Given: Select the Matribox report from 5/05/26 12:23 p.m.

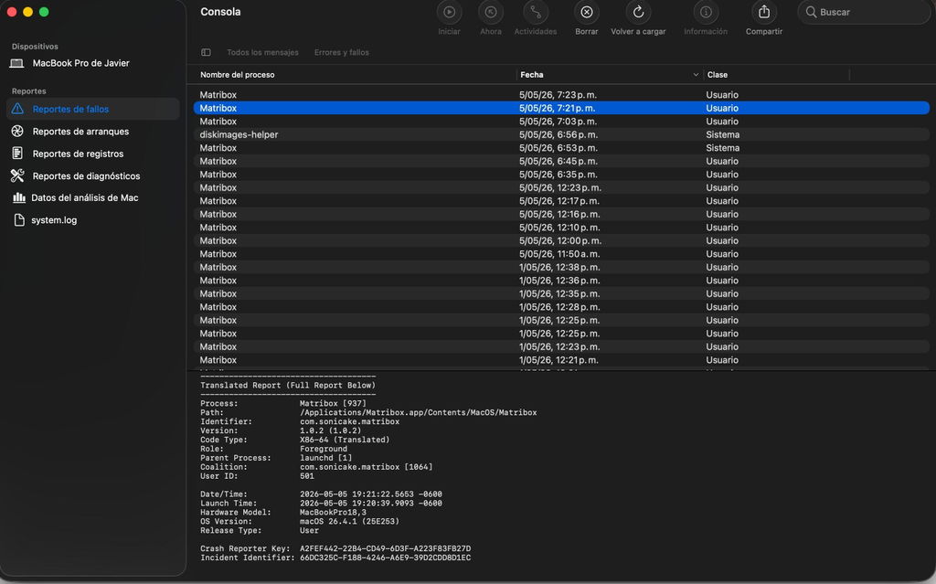Looking at the screenshot, I should click(x=561, y=187).
